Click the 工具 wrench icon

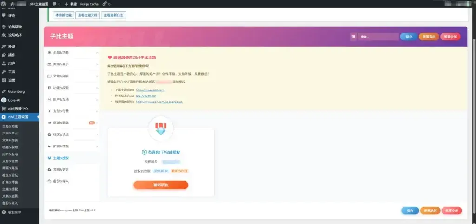click(4, 72)
